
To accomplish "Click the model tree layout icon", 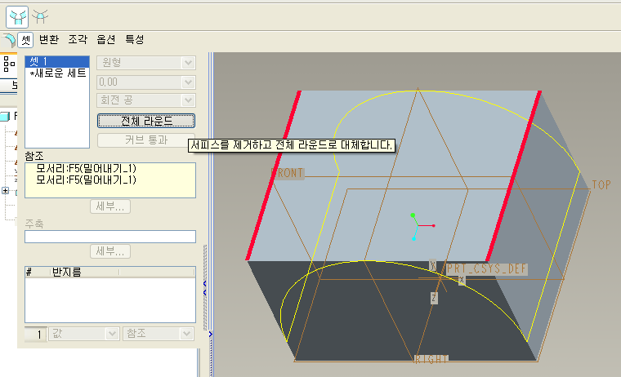I will pos(8,66).
